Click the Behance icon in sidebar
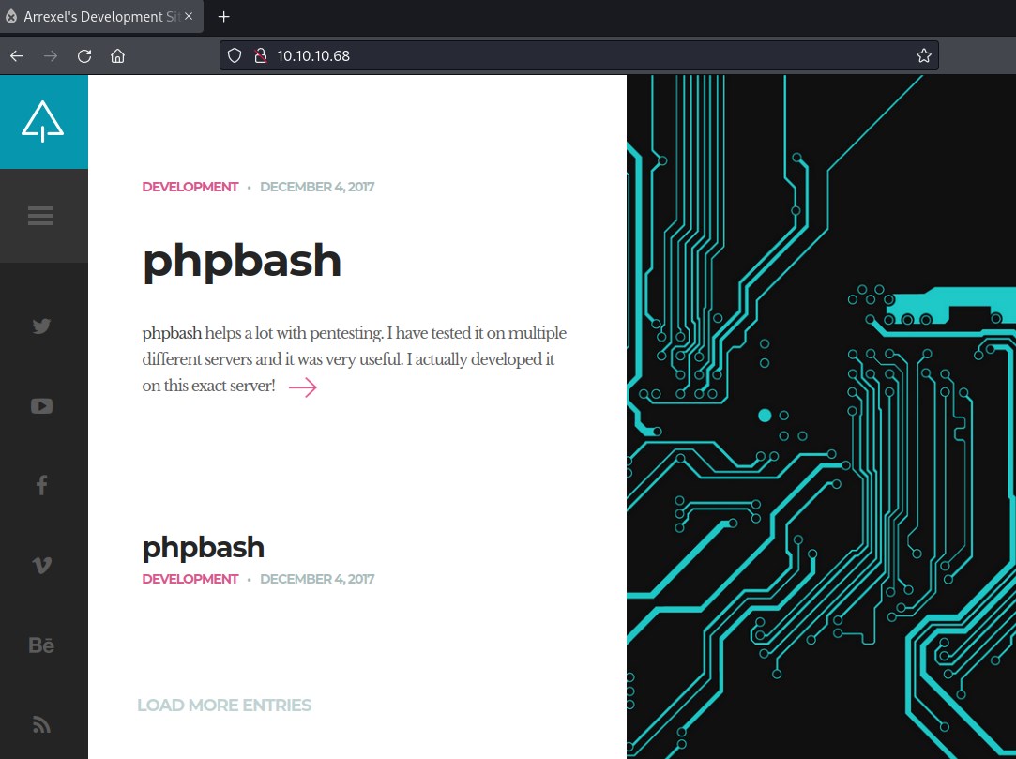 coord(41,645)
